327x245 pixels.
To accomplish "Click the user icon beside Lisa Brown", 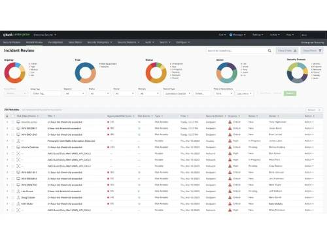I will pyautogui.click(x=18, y=191).
